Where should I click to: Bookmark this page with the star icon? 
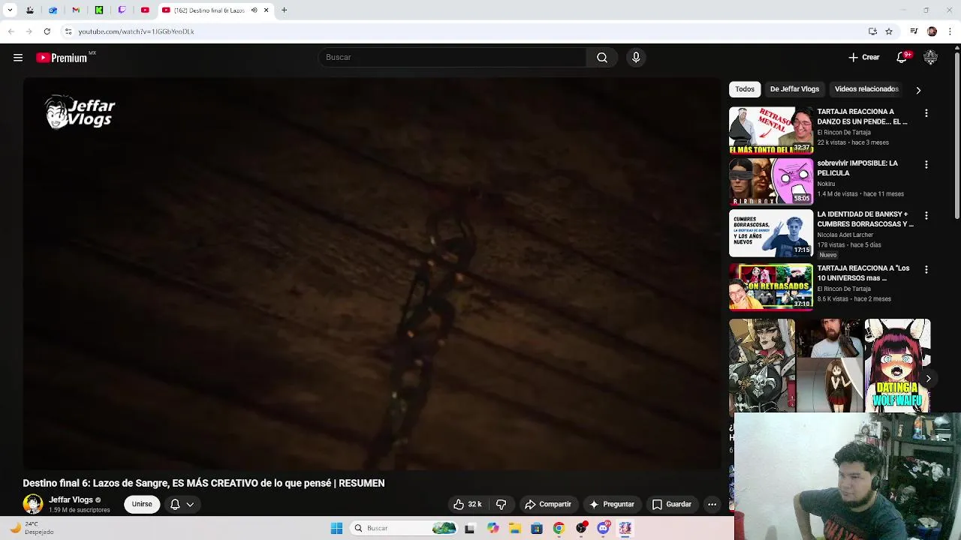pos(889,31)
